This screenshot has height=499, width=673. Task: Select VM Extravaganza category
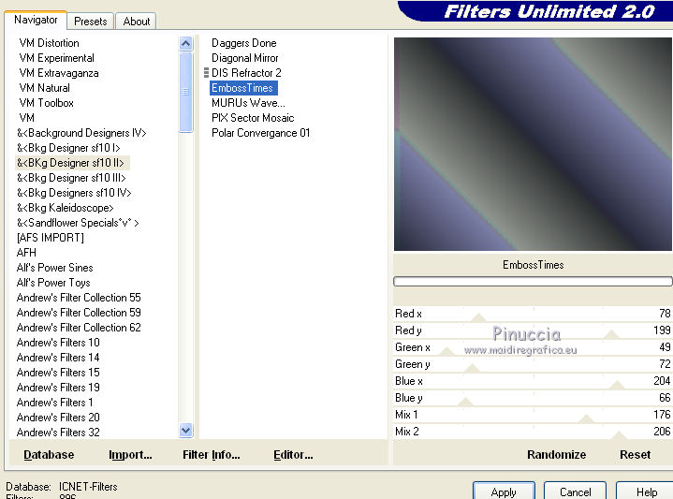point(59,73)
